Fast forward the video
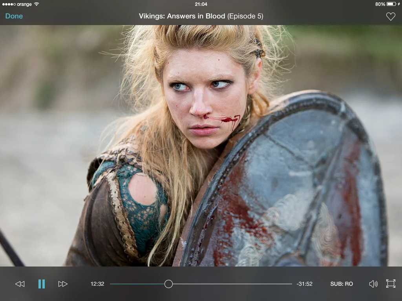Screen dimensions: 402x301 coord(63,284)
